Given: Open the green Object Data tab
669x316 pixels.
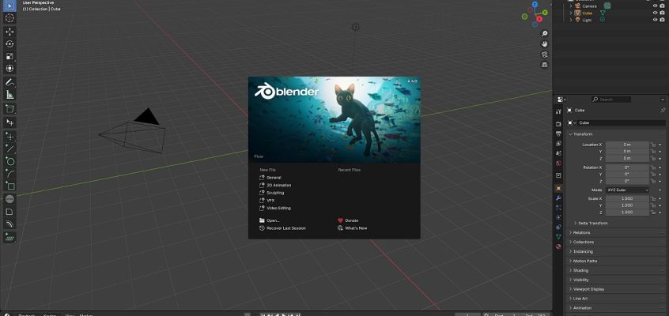Looking at the screenshot, I should pyautogui.click(x=558, y=237).
